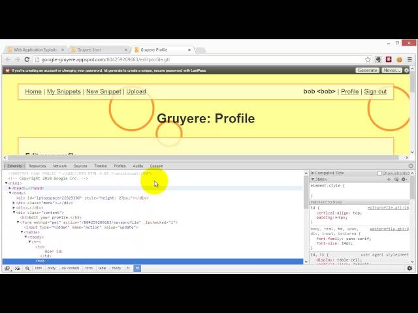Switch to Web Application Exploits tab
This screenshot has width=418, height=313.
pyautogui.click(x=35, y=50)
